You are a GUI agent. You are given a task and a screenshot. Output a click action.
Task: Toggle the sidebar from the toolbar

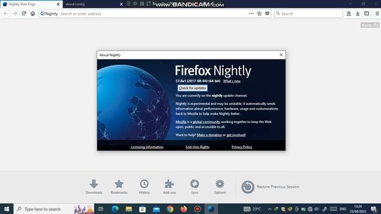(367, 14)
